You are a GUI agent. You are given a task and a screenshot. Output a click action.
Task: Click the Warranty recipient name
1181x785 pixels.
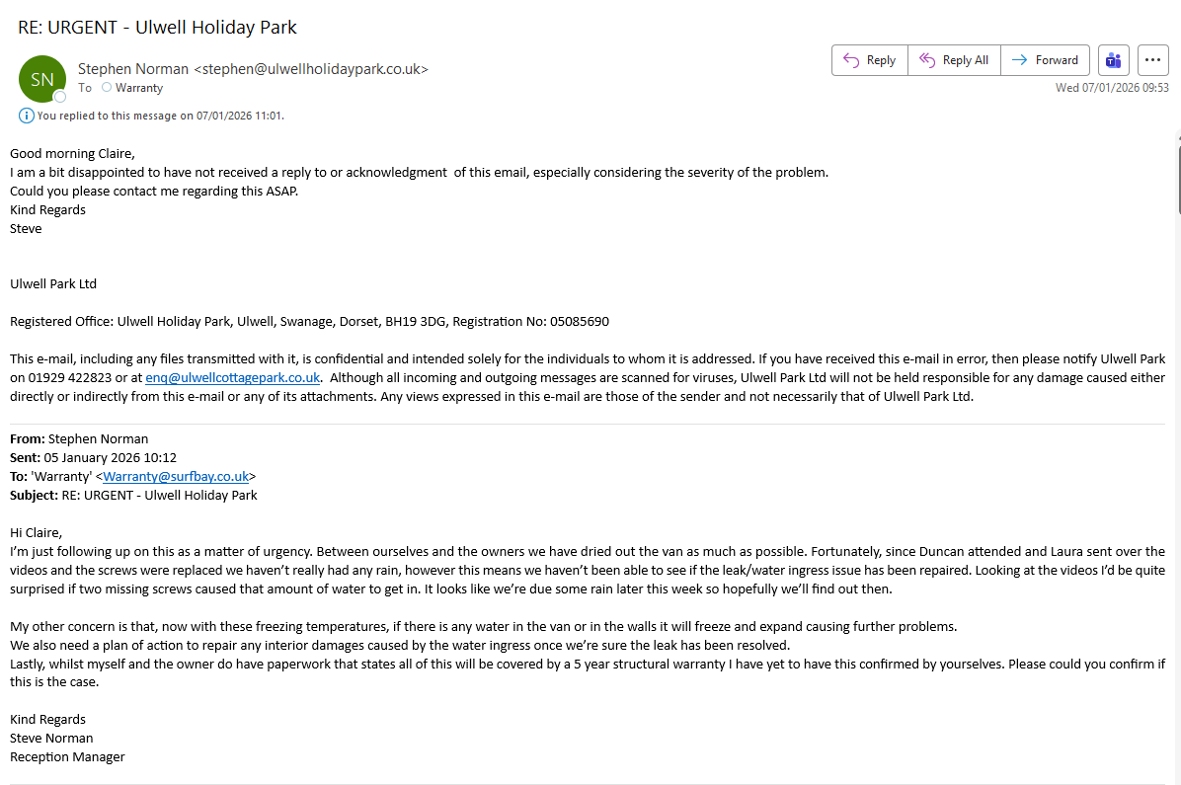[x=139, y=88]
